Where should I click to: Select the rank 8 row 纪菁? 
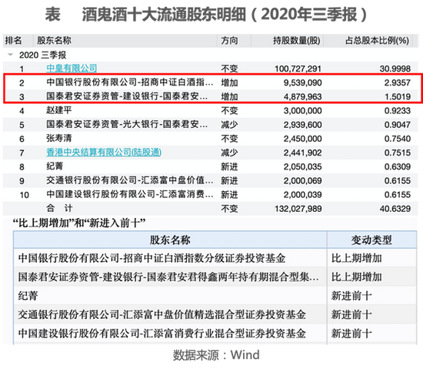pos(211,166)
